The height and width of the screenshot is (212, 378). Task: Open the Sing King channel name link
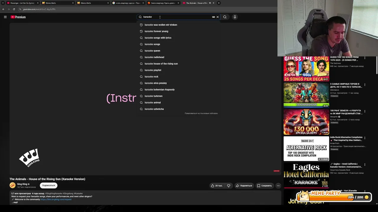(22, 184)
